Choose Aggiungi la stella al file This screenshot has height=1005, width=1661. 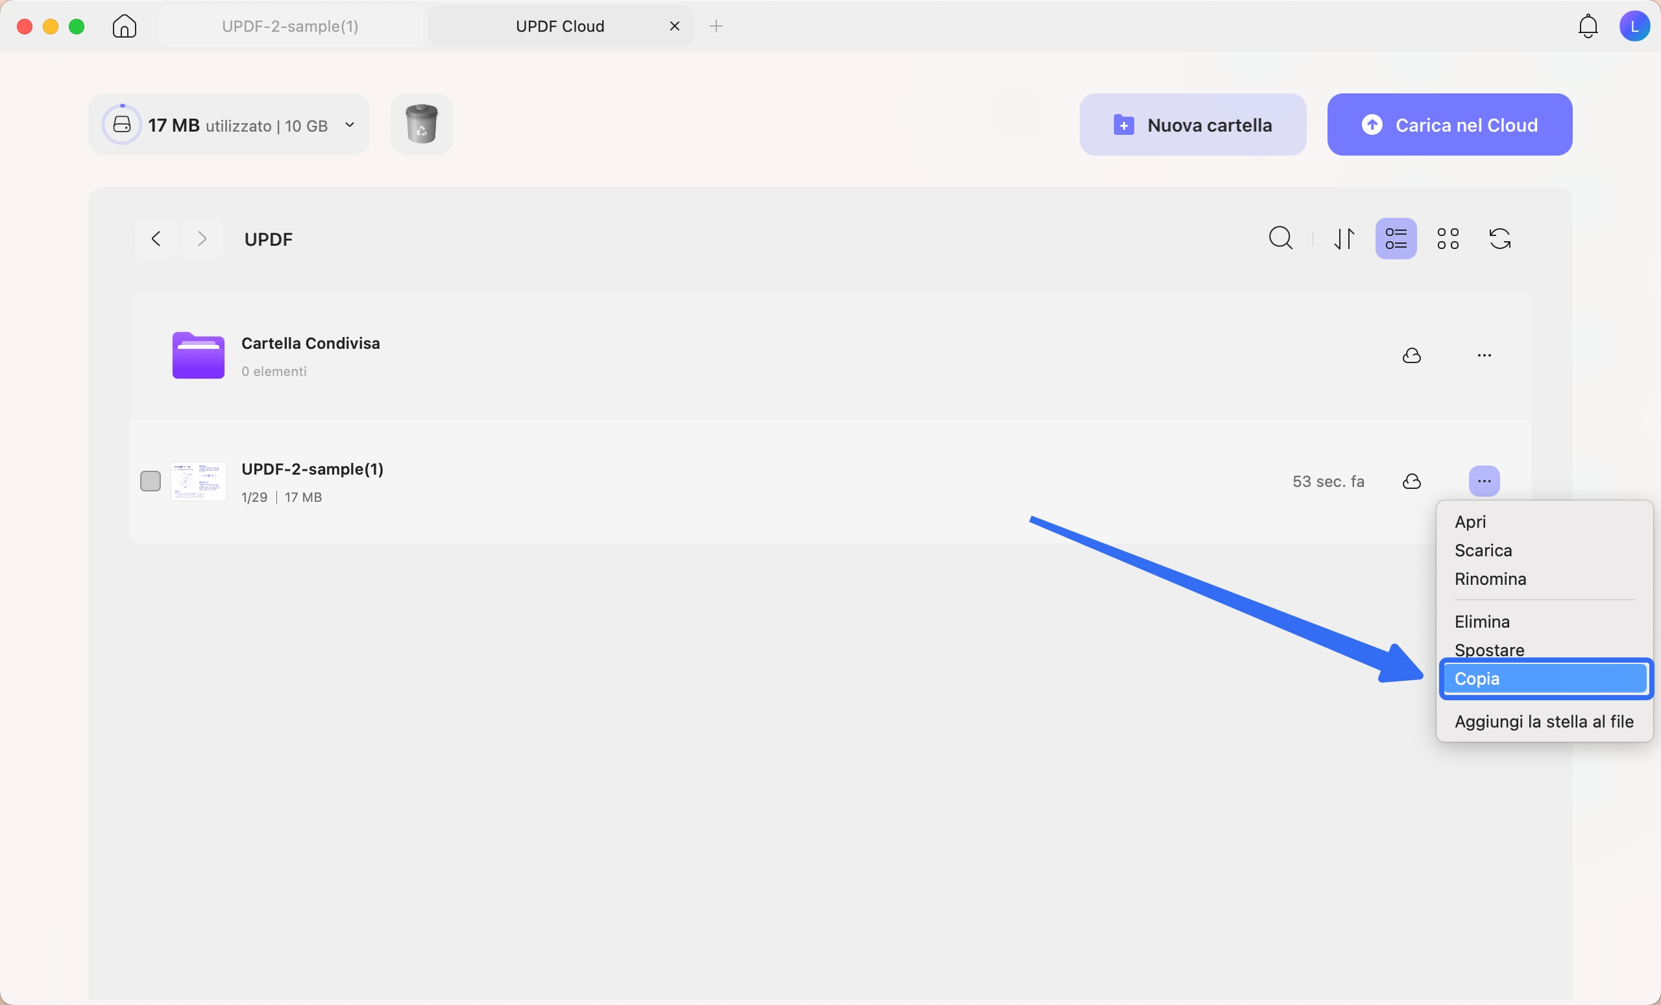[x=1544, y=722]
